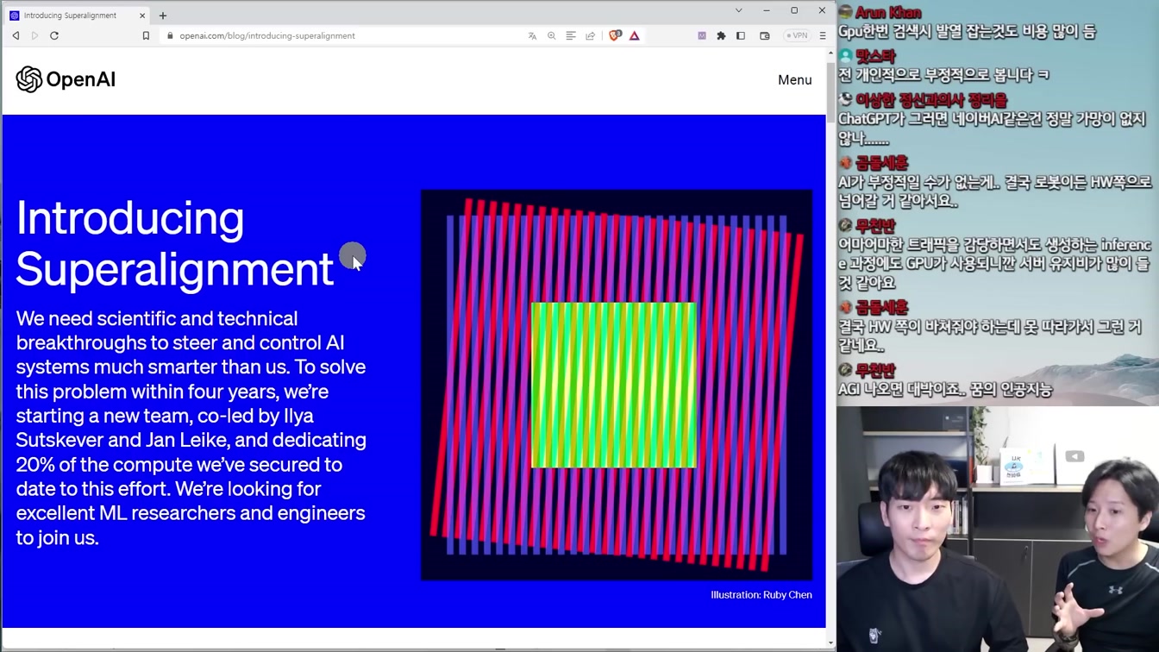Toggle the browser sidebar panel icon

[741, 35]
